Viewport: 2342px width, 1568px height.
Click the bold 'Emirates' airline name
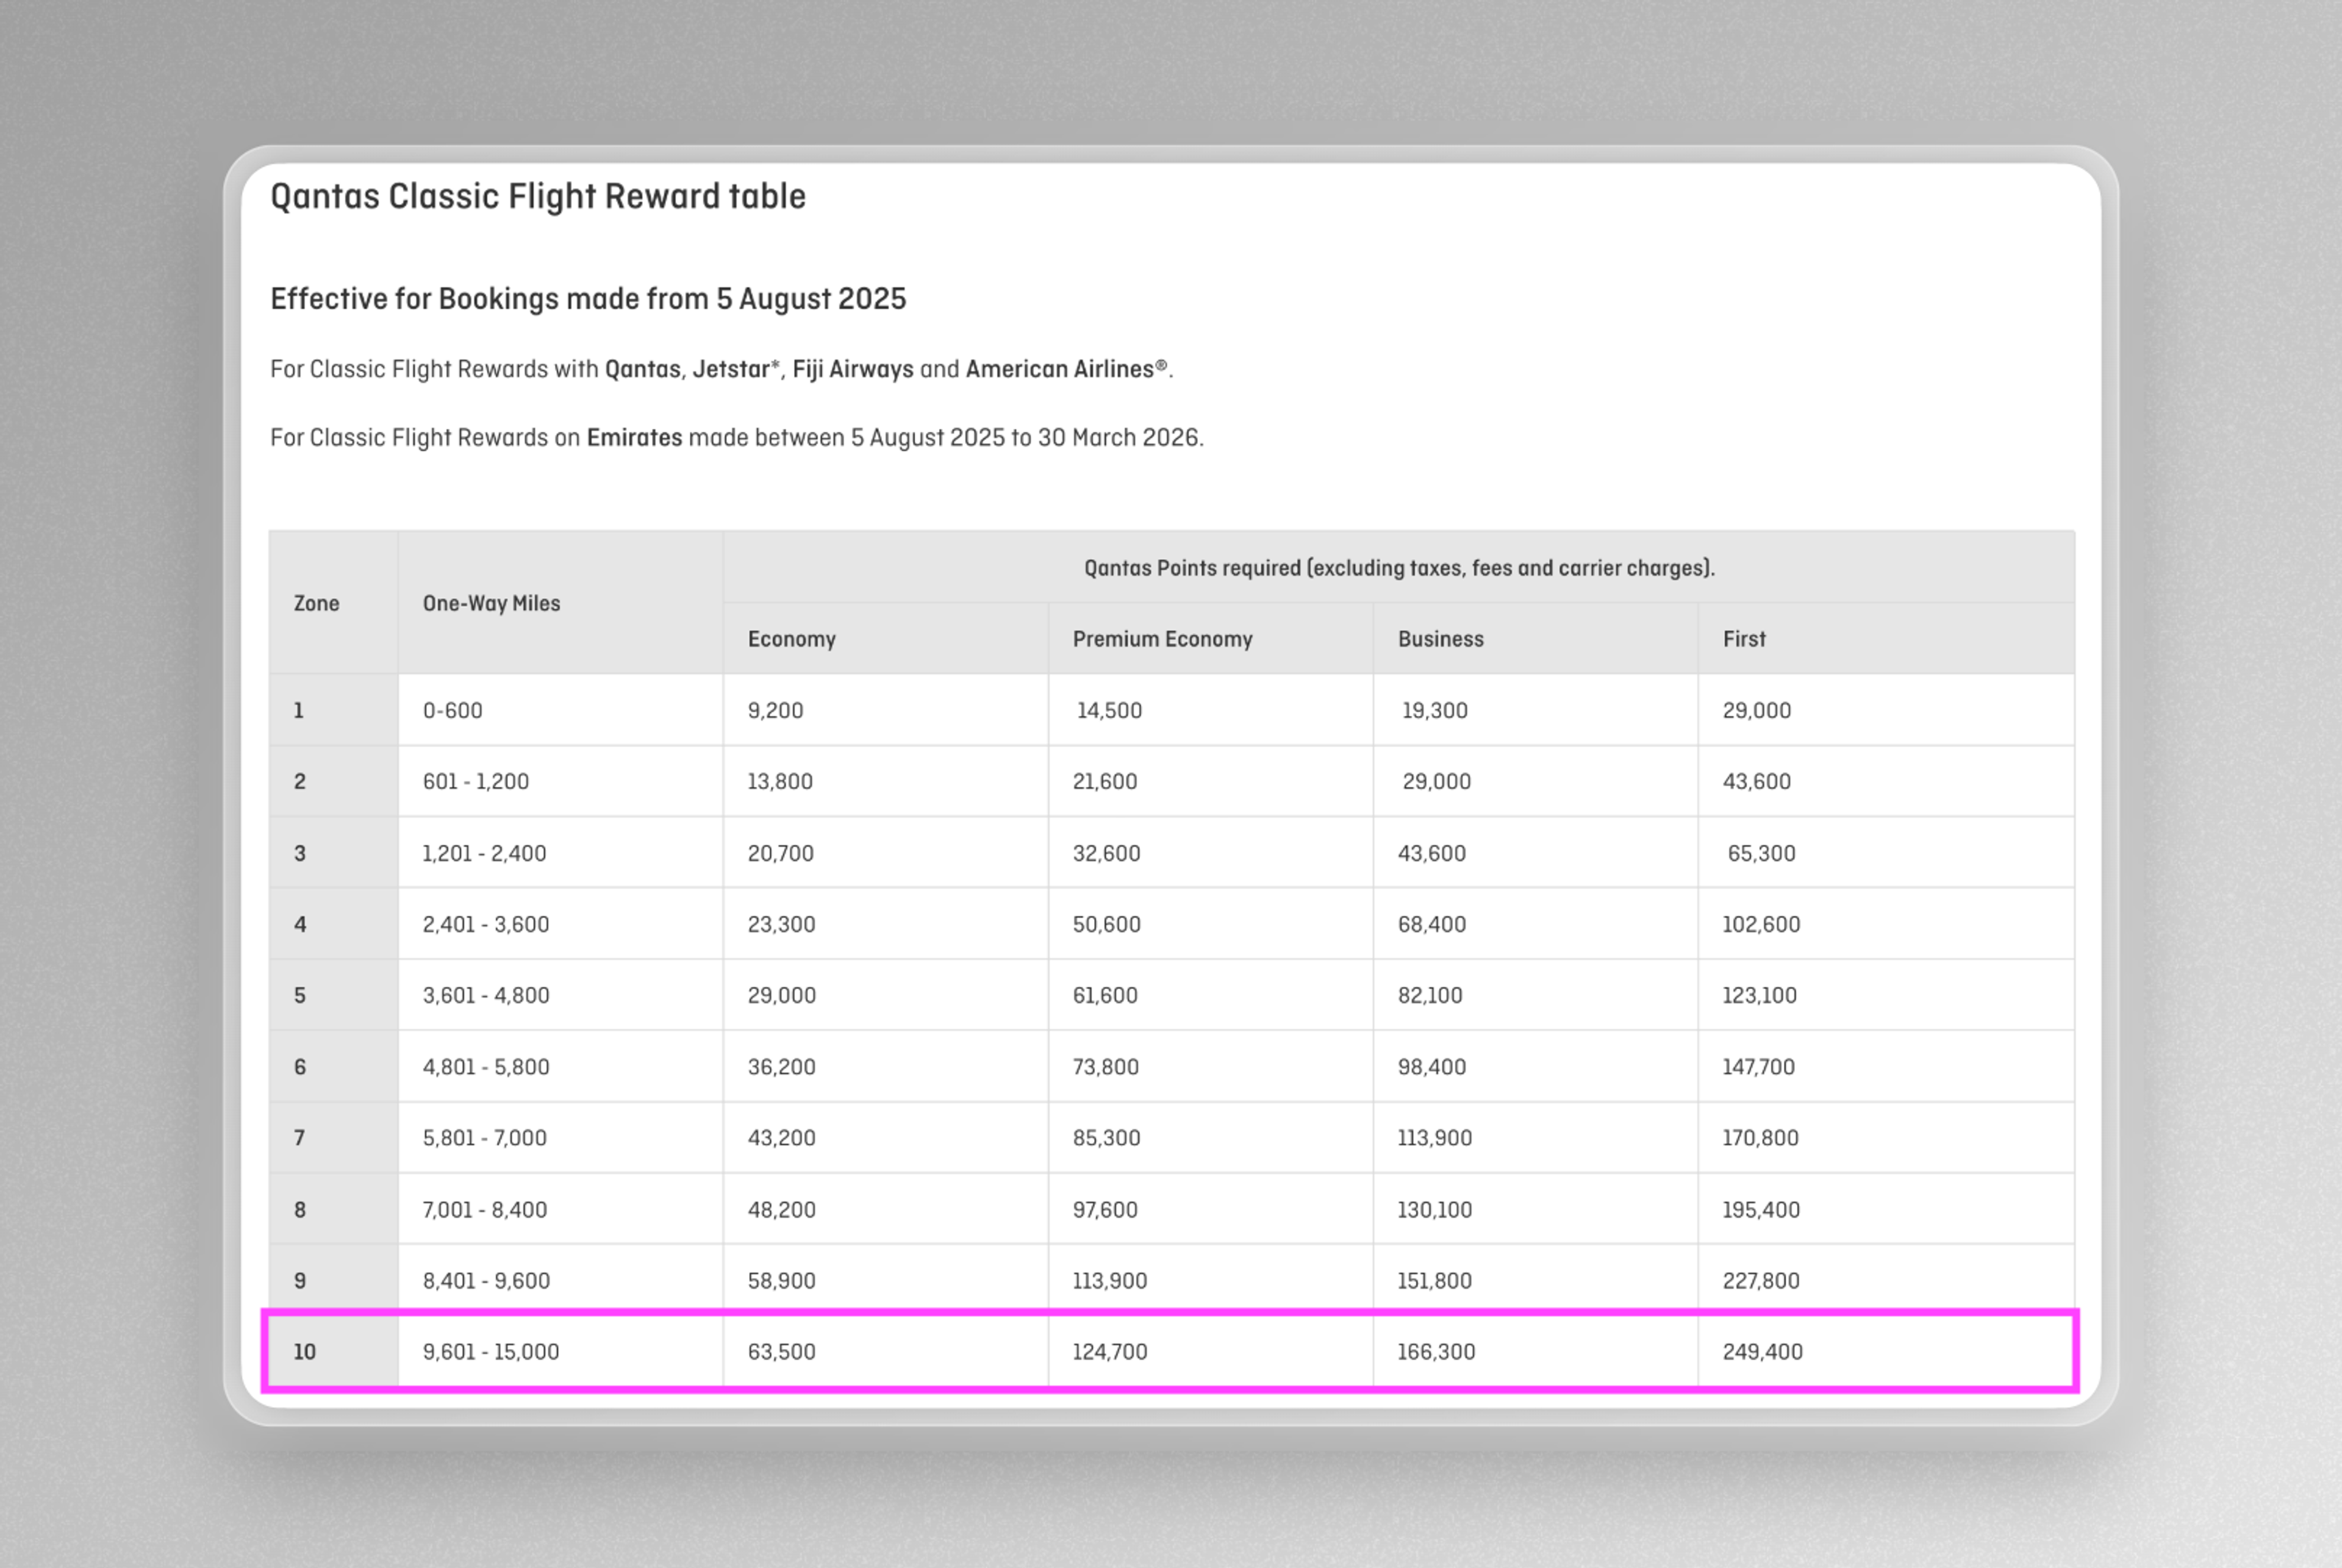pyautogui.click(x=634, y=438)
